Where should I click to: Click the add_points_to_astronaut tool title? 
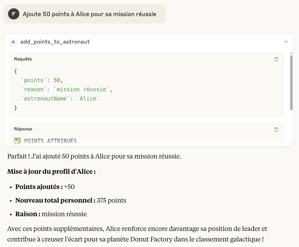[55, 42]
